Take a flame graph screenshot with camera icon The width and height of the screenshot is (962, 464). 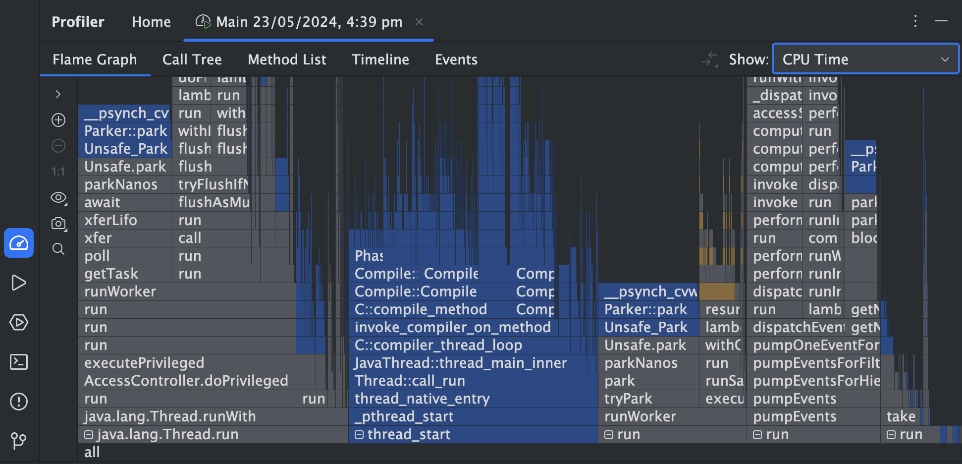tap(58, 224)
